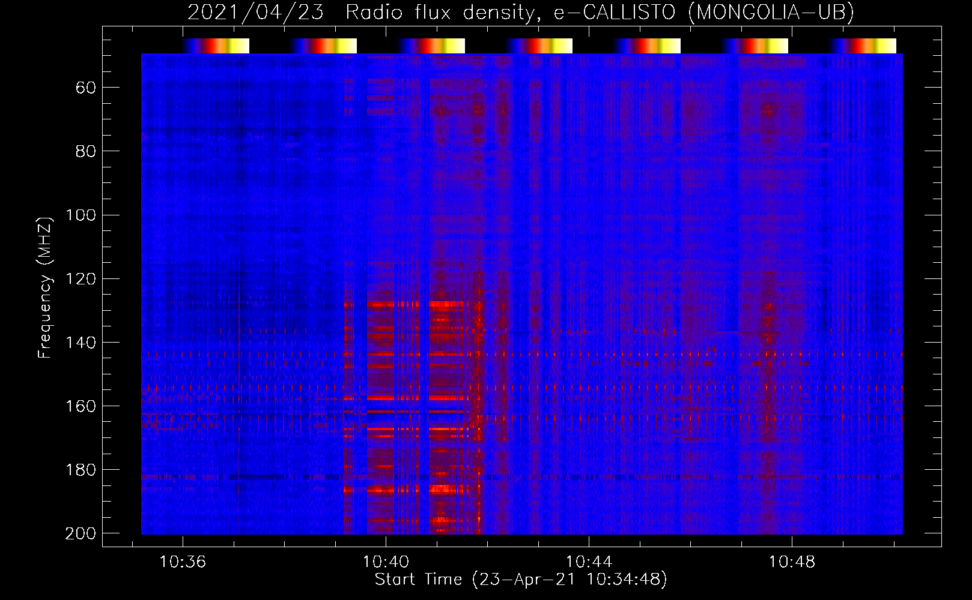Click the 'Frequency (MHZ)' axis label

pos(45,287)
